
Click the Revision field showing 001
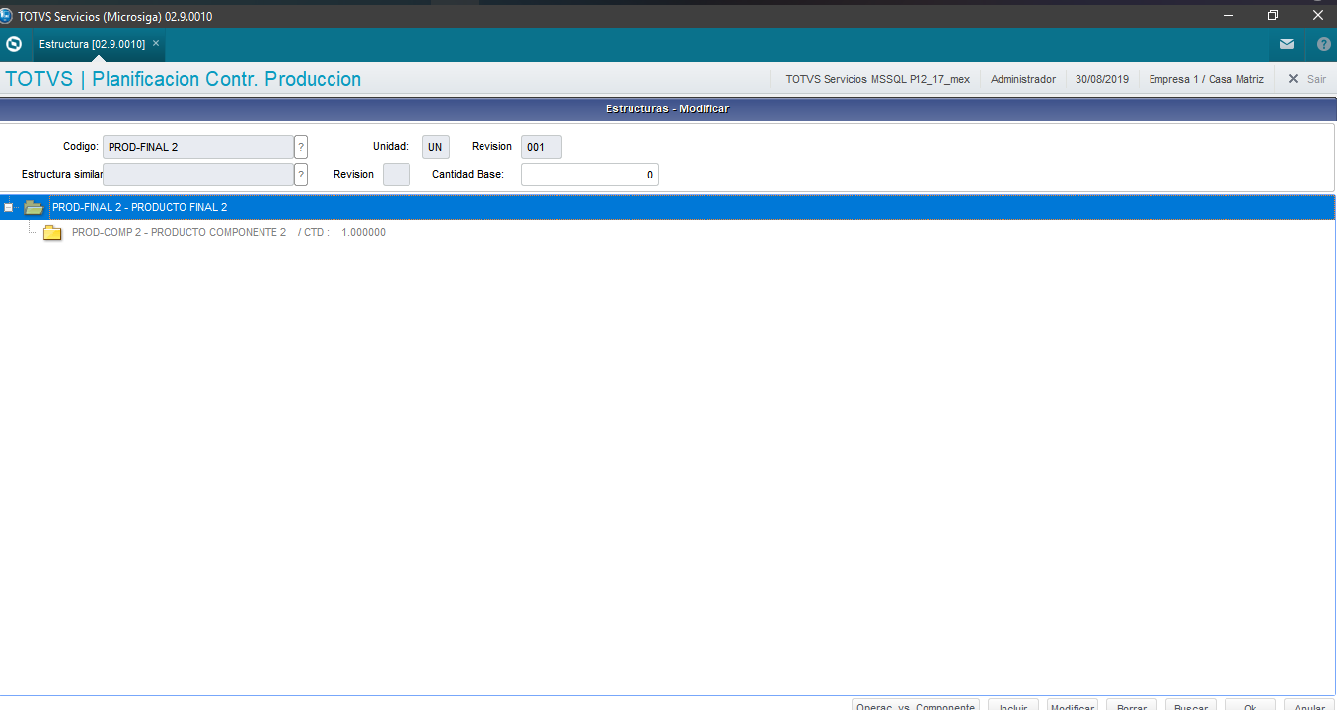coord(542,147)
